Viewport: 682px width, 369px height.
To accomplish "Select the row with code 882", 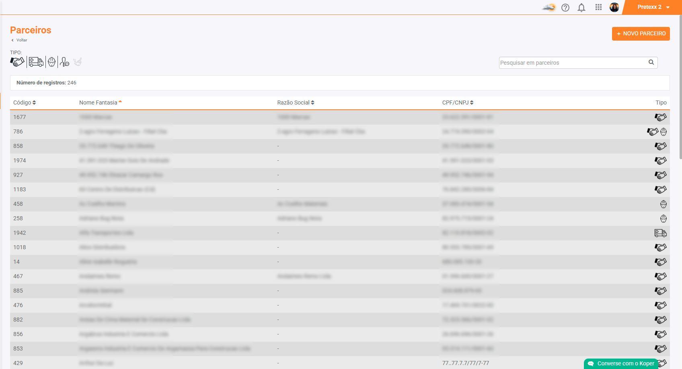I will (340, 320).
